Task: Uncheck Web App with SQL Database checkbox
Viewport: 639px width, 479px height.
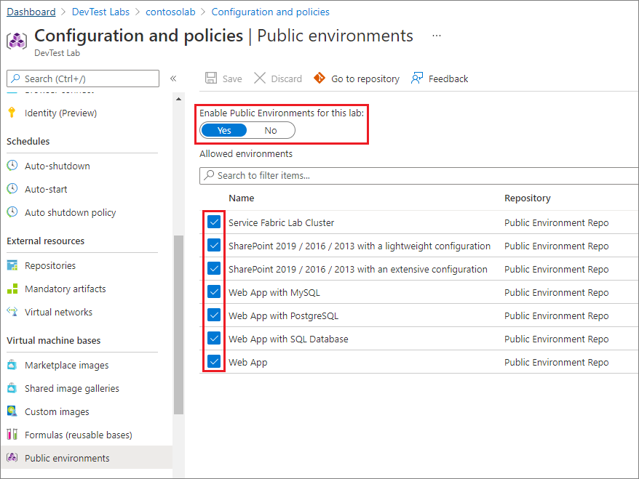Action: (214, 338)
